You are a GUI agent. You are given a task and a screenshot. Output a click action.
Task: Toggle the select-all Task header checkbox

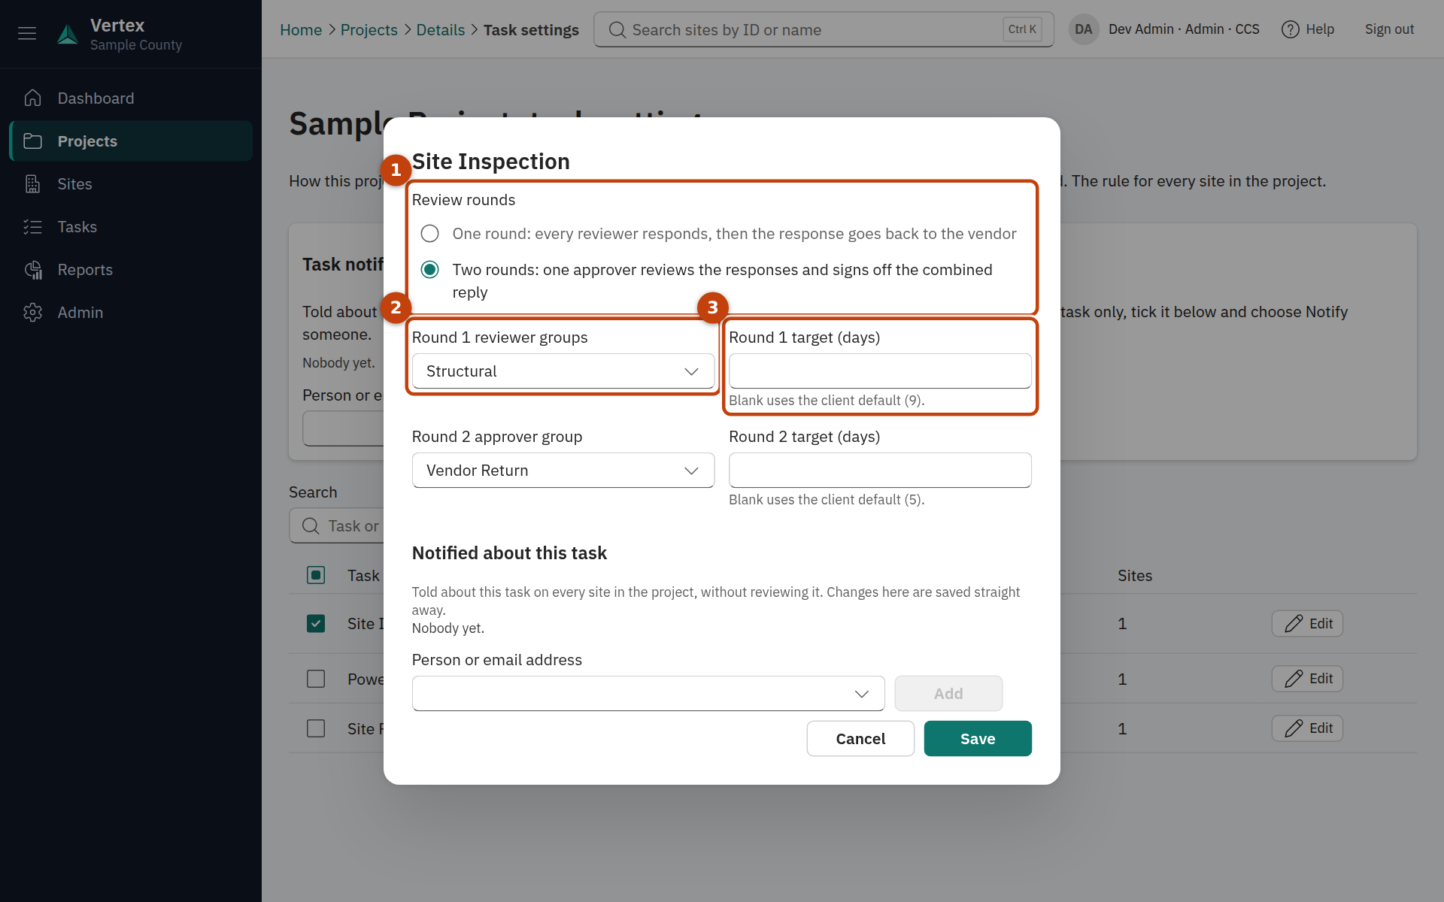(316, 575)
